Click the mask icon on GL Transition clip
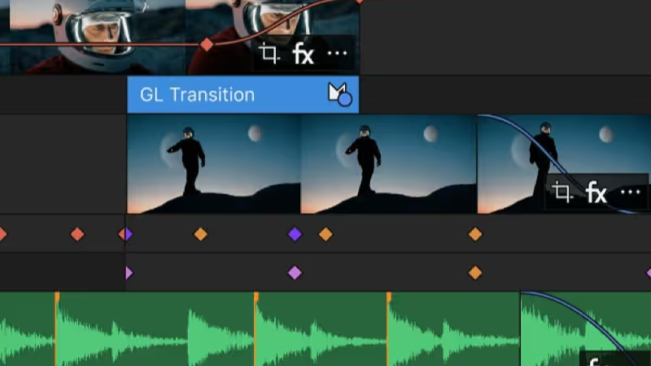651x366 pixels. [340, 94]
